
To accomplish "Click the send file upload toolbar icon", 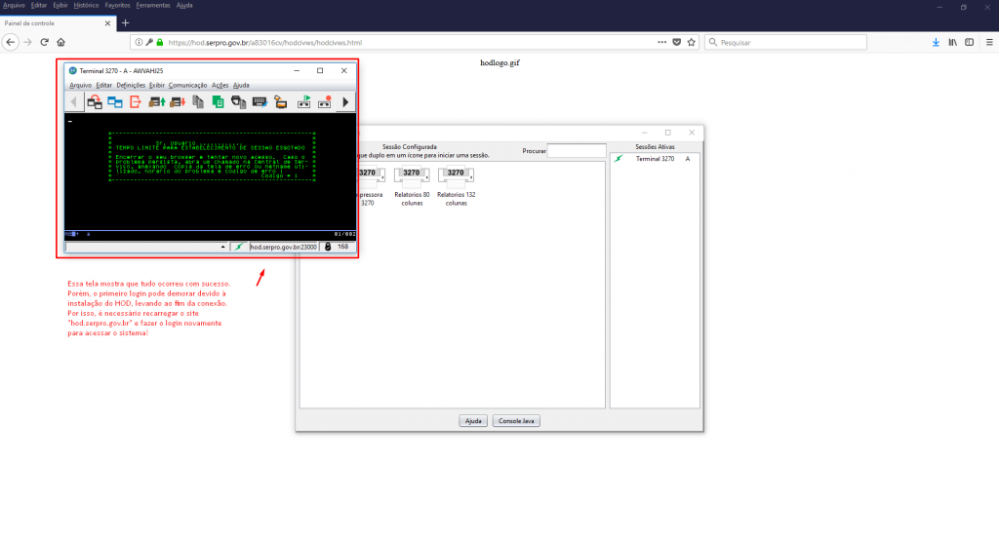I will click(x=156, y=100).
